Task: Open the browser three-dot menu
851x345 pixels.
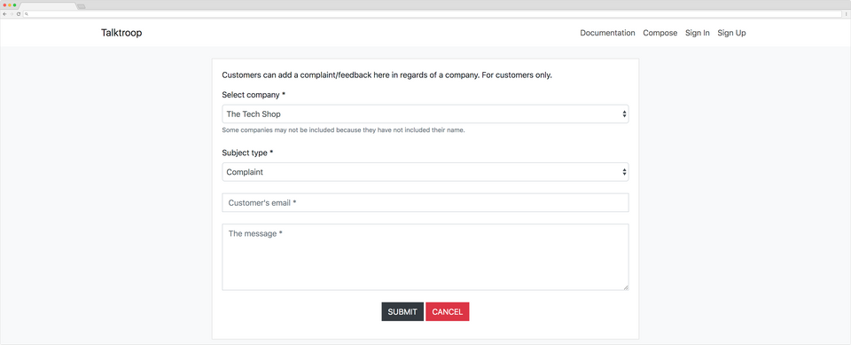Action: [846, 13]
